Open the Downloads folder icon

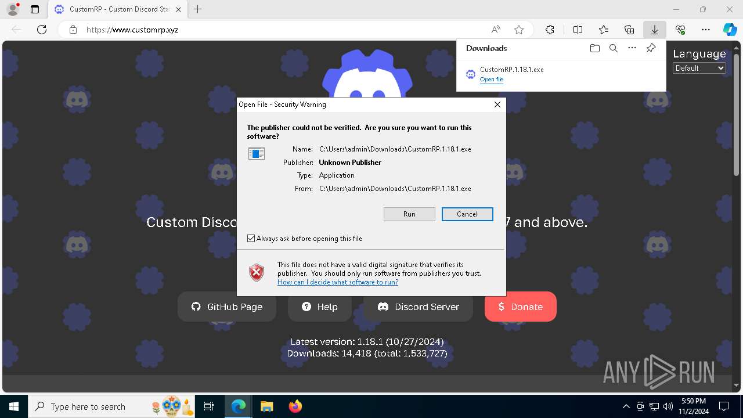coord(594,48)
